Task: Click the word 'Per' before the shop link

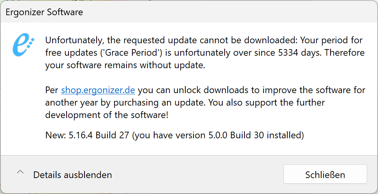Action: coord(52,90)
